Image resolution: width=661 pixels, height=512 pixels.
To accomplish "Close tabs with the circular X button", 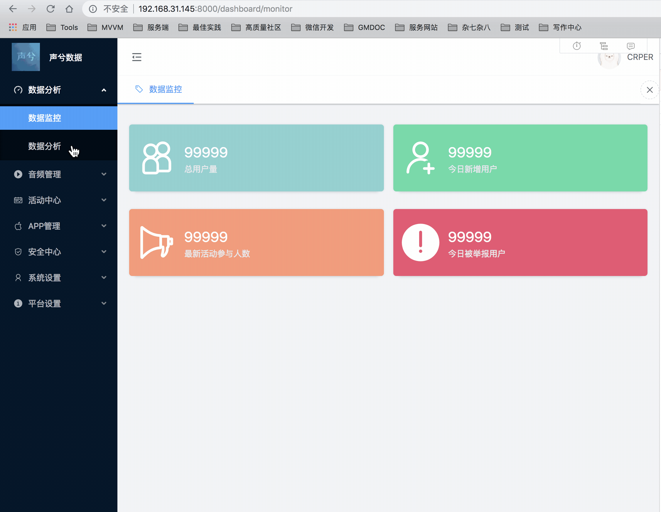I will [x=650, y=90].
